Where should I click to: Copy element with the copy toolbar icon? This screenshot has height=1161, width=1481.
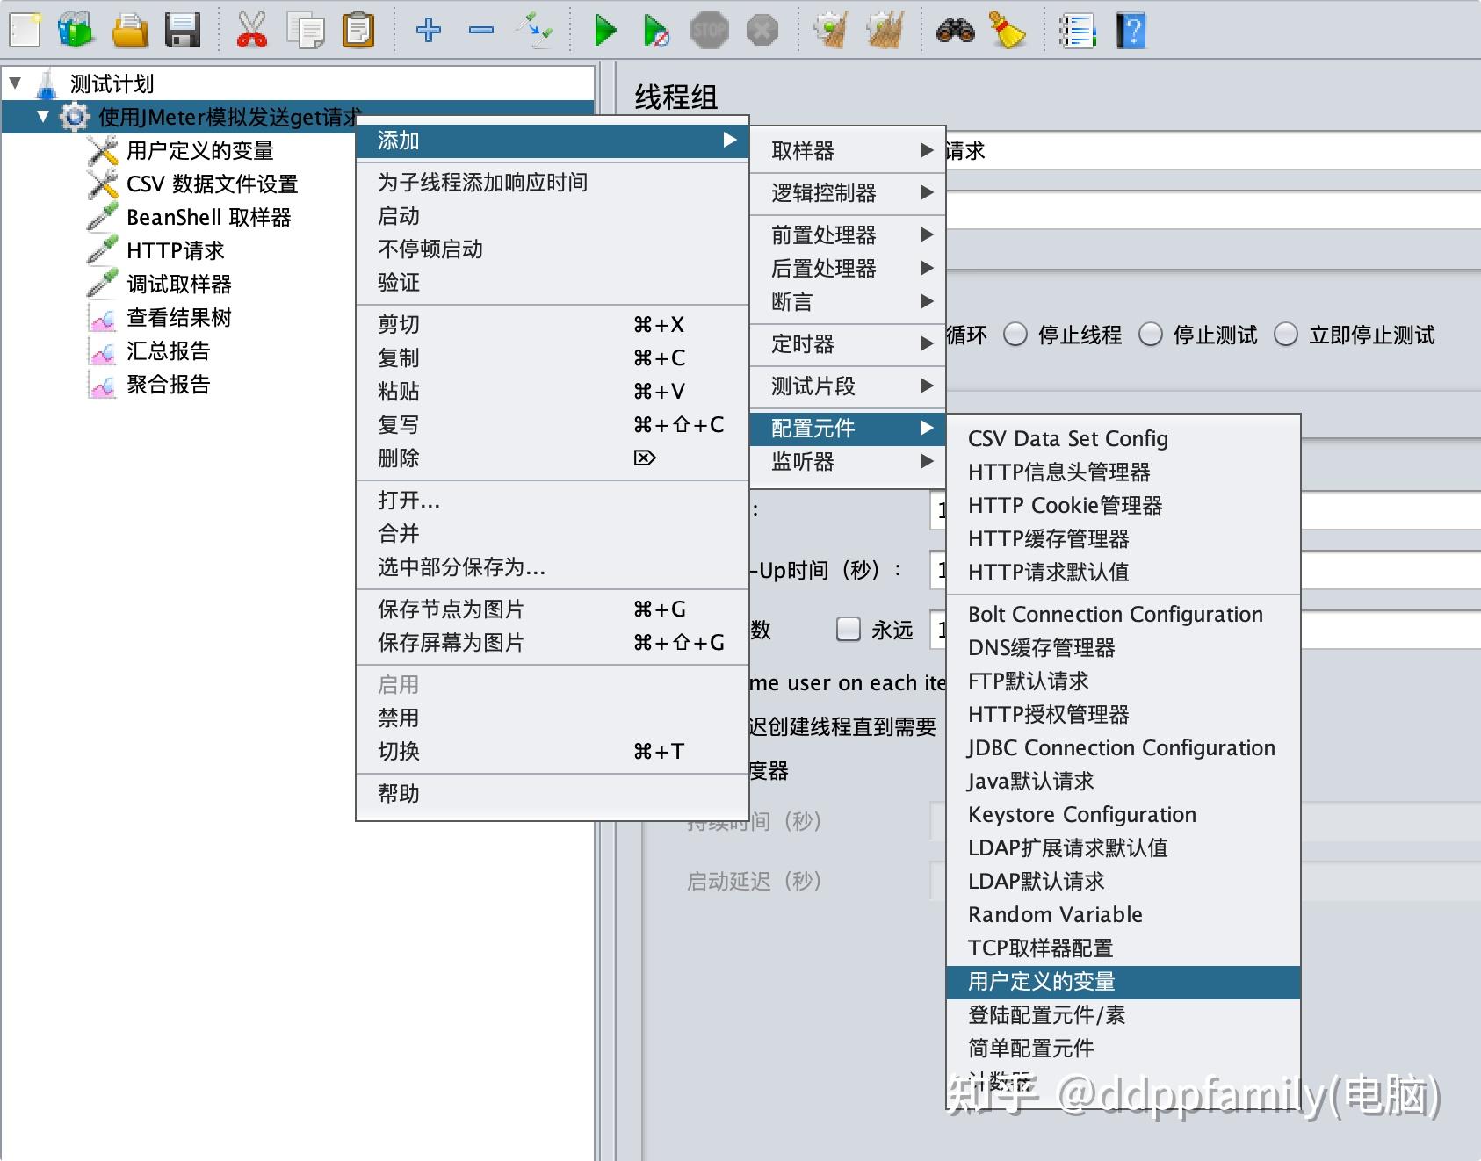click(307, 29)
